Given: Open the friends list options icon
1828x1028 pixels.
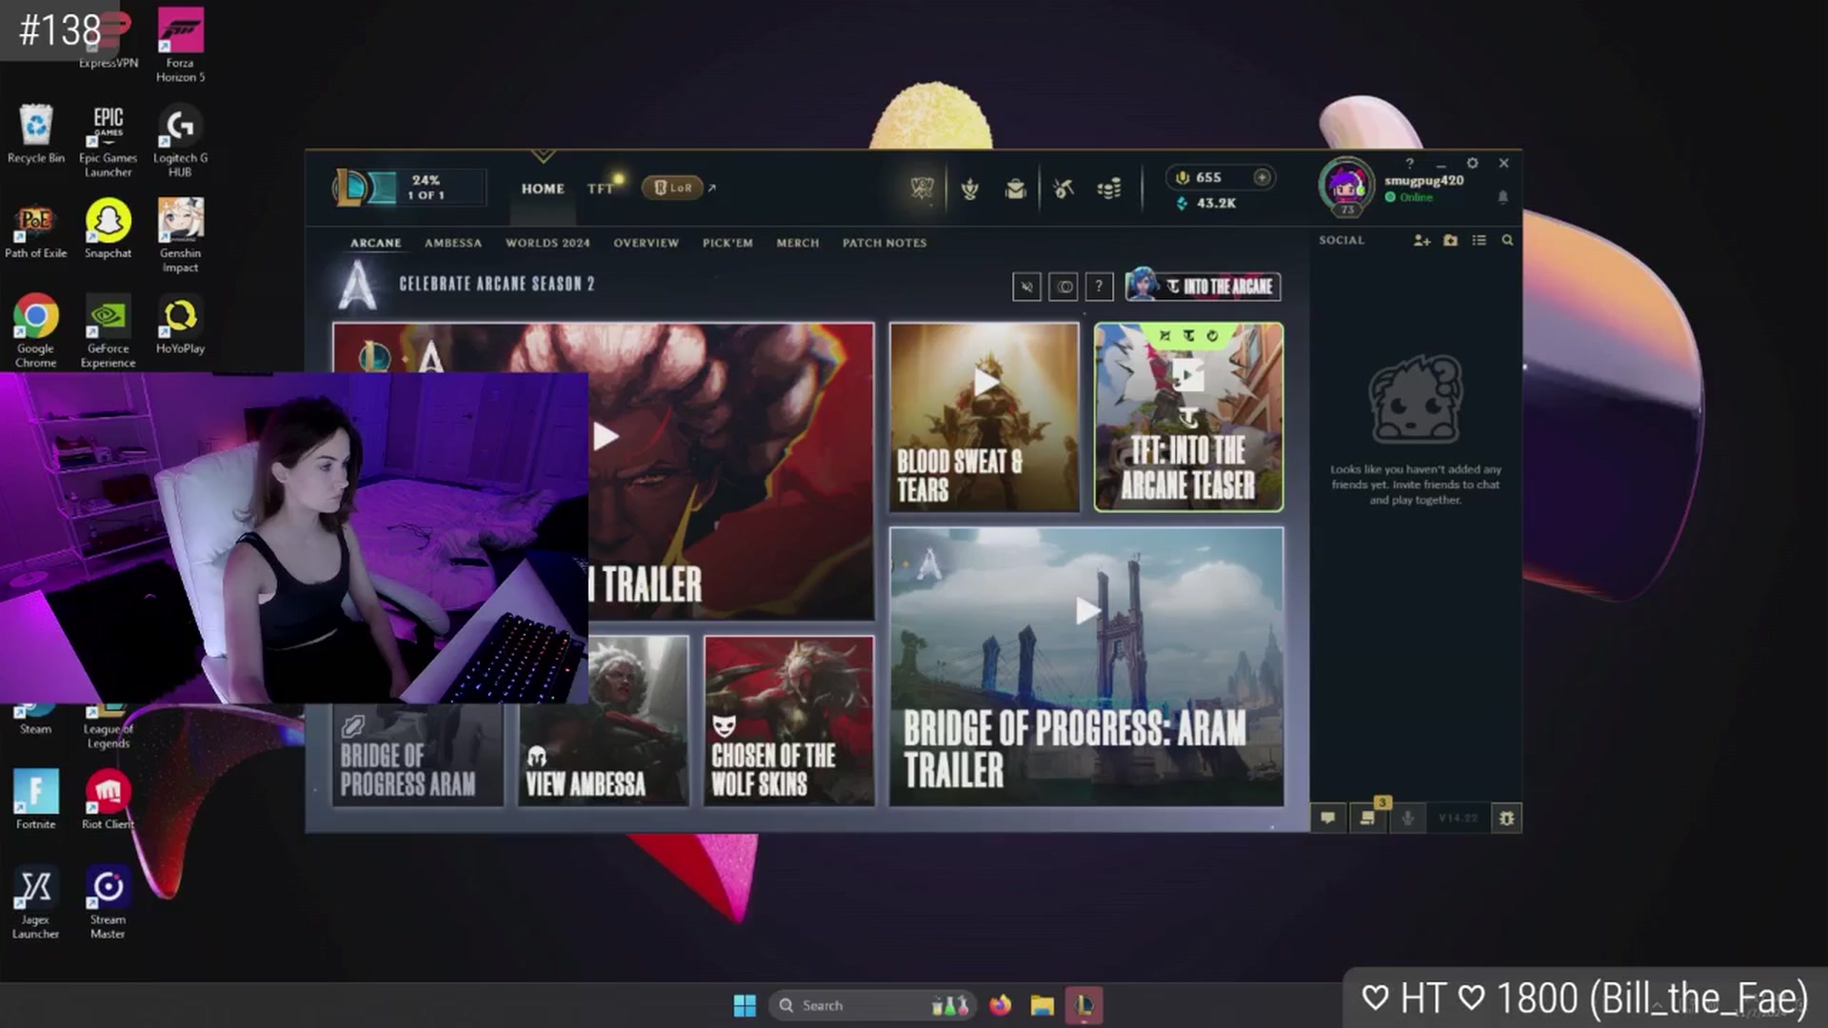Looking at the screenshot, I should [1479, 241].
